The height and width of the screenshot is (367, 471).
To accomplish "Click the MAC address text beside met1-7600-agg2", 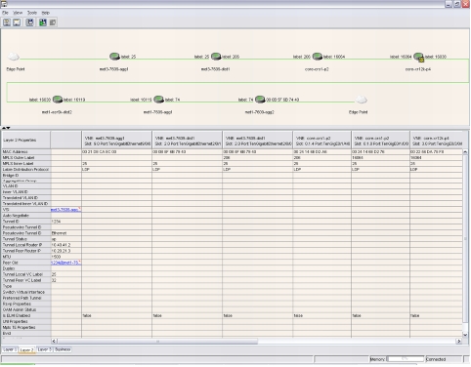I will pyautogui.click(x=282, y=100).
